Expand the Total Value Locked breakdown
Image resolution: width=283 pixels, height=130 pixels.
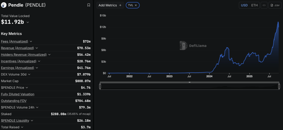pos(28,22)
